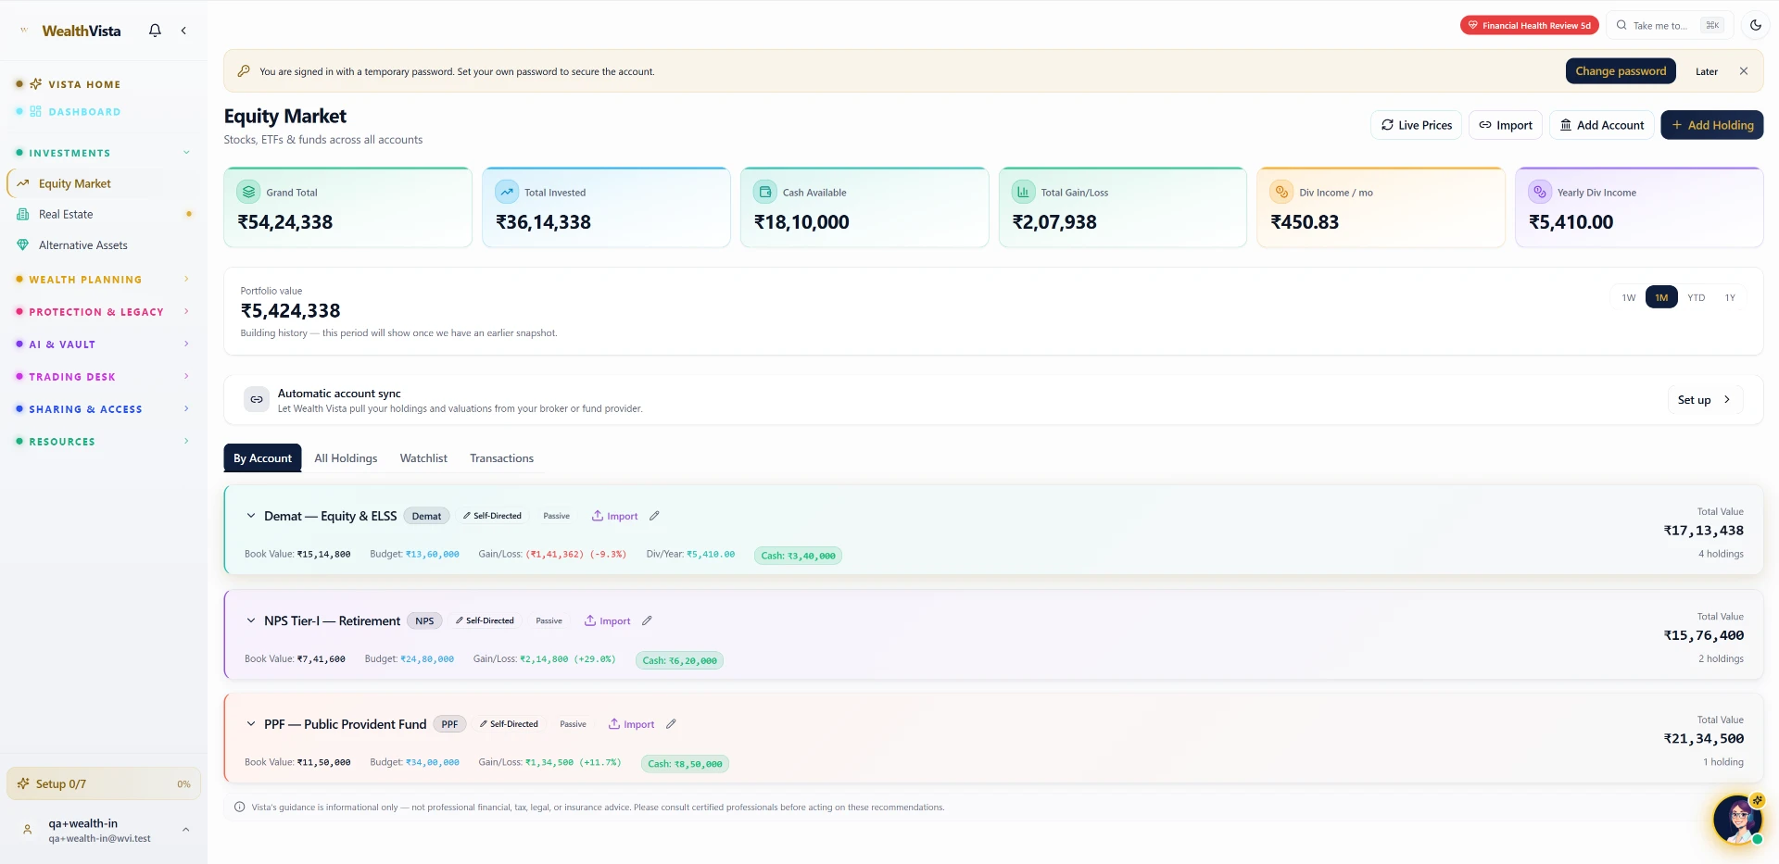Switch to the All Holdings tab
Viewport: 1779px width, 864px height.
pyautogui.click(x=346, y=458)
